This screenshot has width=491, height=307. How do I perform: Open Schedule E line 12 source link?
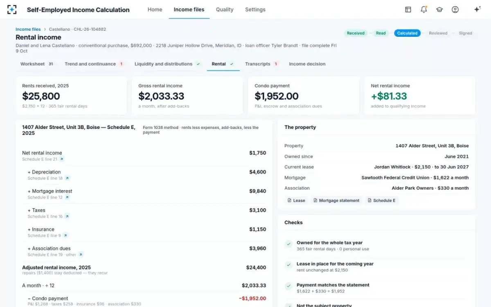pyautogui.click(x=67, y=197)
